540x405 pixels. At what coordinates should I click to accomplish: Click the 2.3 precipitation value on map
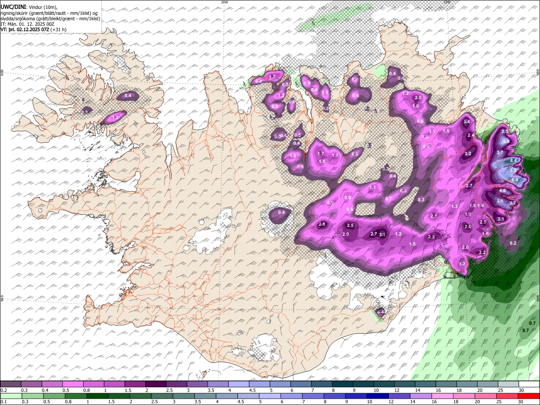tap(431, 237)
